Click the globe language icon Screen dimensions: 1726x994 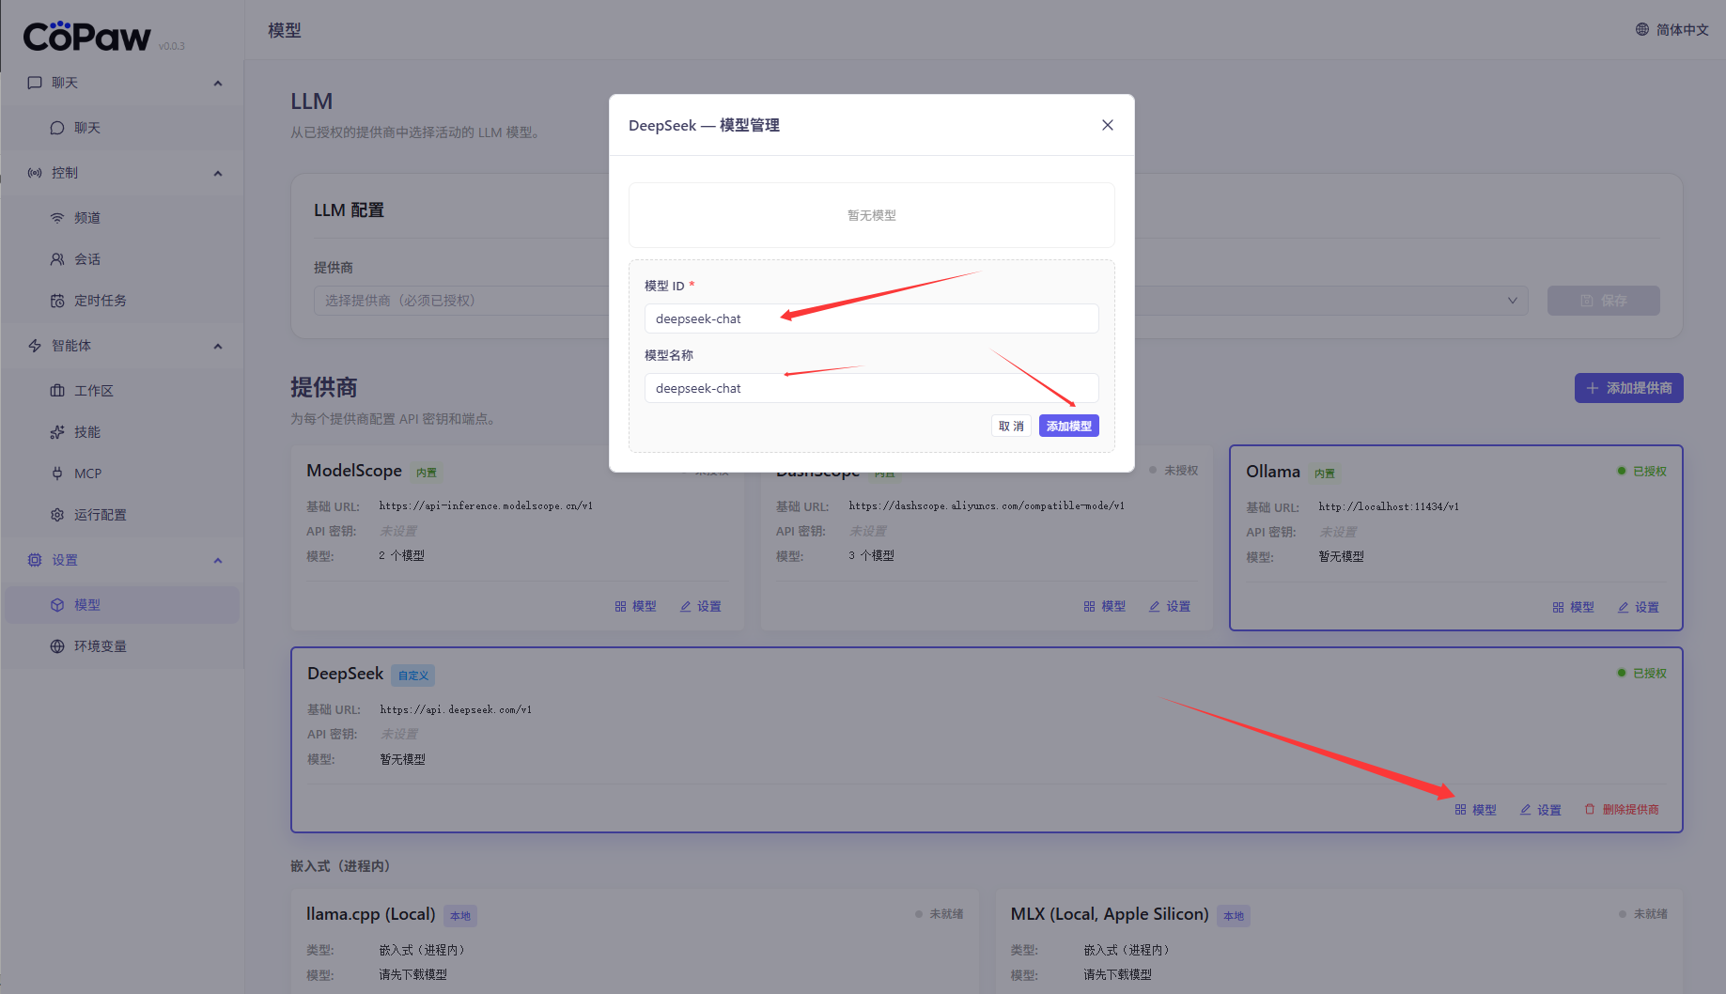1642,29
